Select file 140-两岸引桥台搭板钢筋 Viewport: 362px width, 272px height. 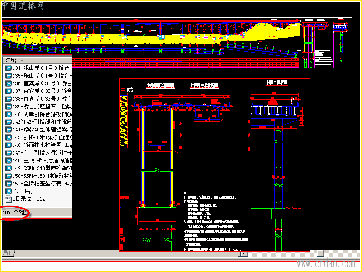tap(38, 114)
